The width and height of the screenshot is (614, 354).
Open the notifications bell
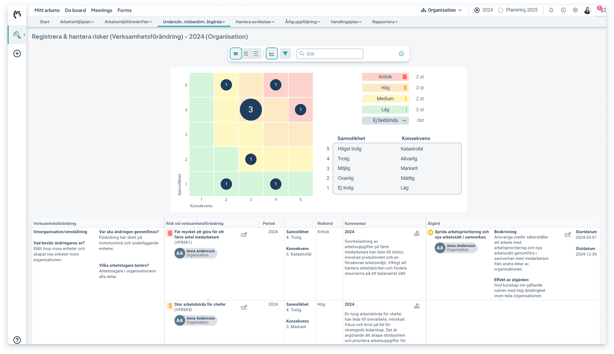[x=551, y=10]
